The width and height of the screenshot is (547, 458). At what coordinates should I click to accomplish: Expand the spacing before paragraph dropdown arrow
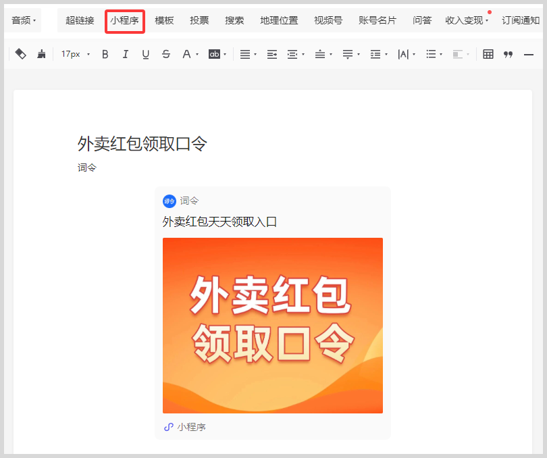[331, 55]
